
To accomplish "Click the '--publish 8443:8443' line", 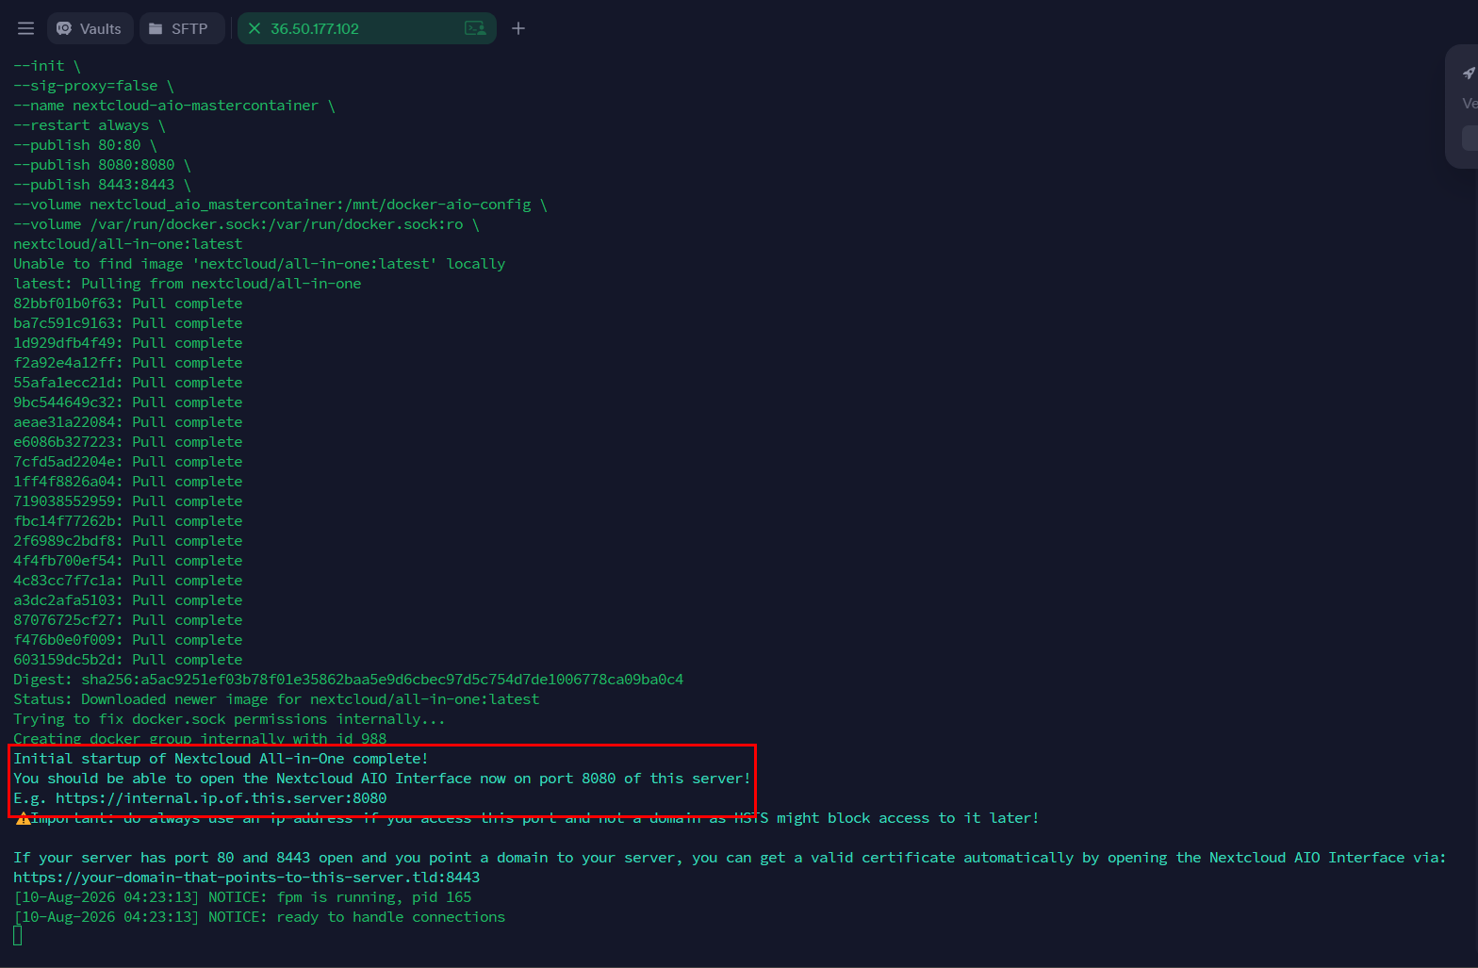I will point(102,185).
